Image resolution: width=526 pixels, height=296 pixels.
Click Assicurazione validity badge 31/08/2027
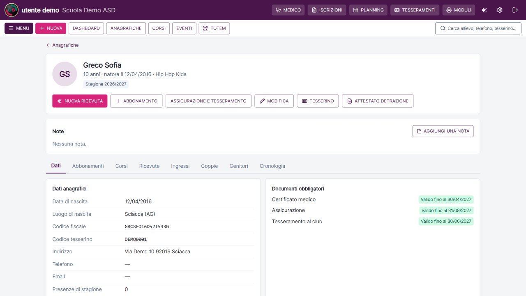[x=447, y=210]
